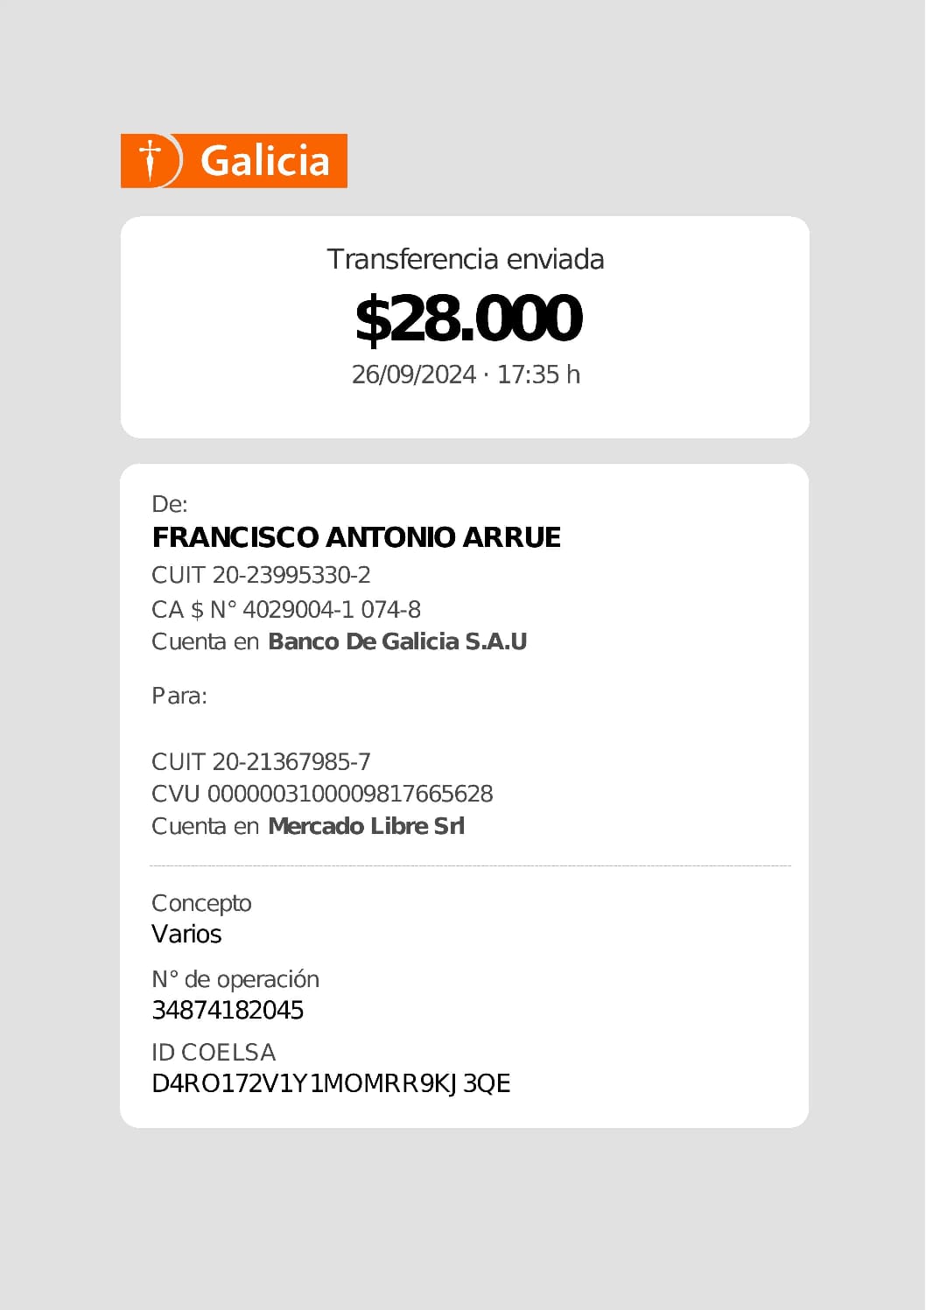This screenshot has height=1310, width=926.
Task: Select operation number 34874182045
Action: (x=228, y=1011)
